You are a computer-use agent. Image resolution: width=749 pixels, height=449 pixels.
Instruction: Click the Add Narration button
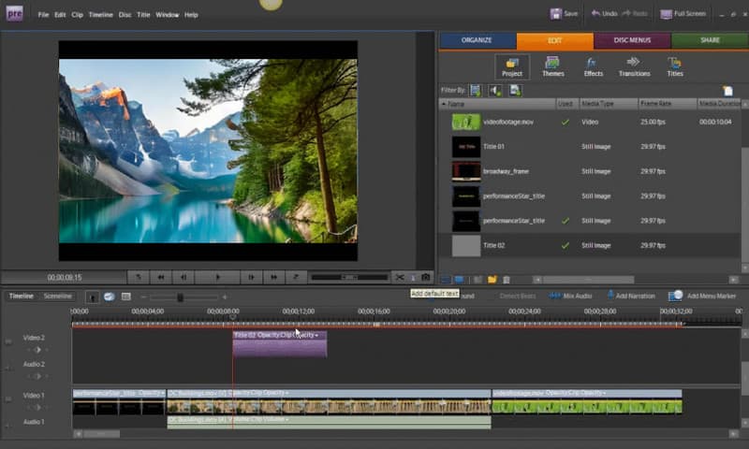point(628,297)
